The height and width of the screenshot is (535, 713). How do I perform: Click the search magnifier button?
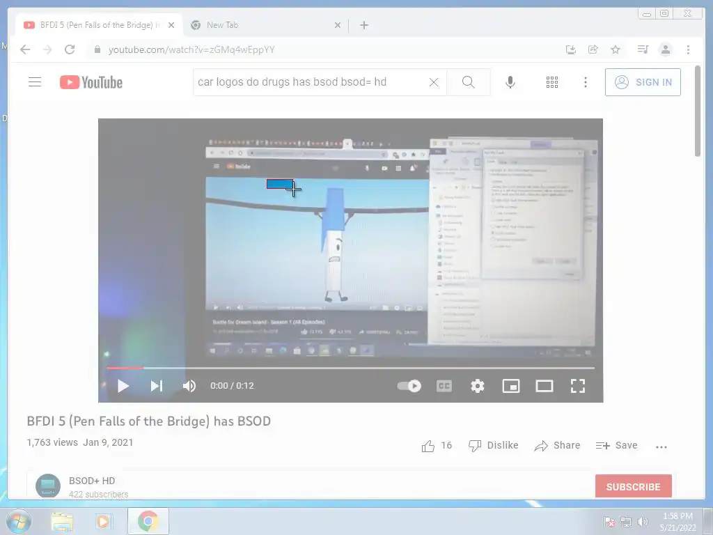pyautogui.click(x=468, y=82)
